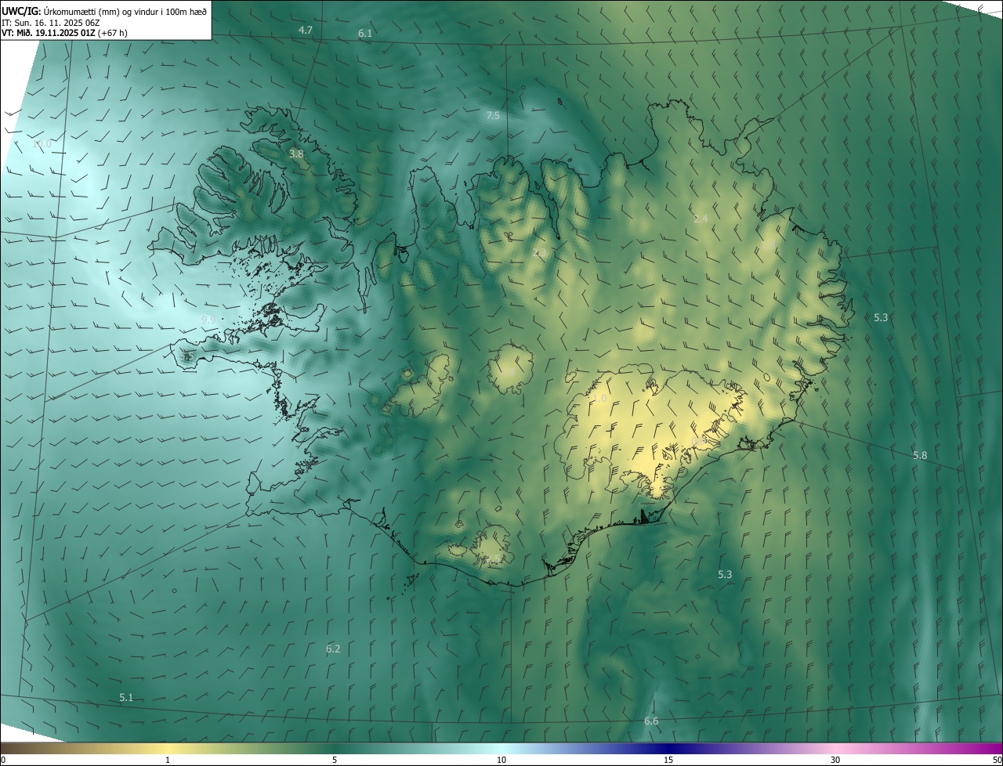Click the map value label "7.5"
Image resolution: width=1003 pixels, height=766 pixels.
point(493,115)
